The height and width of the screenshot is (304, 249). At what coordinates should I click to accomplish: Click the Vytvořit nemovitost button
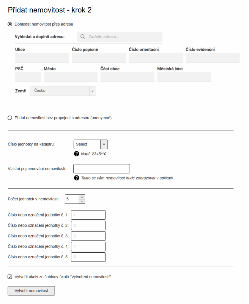pos(31,291)
